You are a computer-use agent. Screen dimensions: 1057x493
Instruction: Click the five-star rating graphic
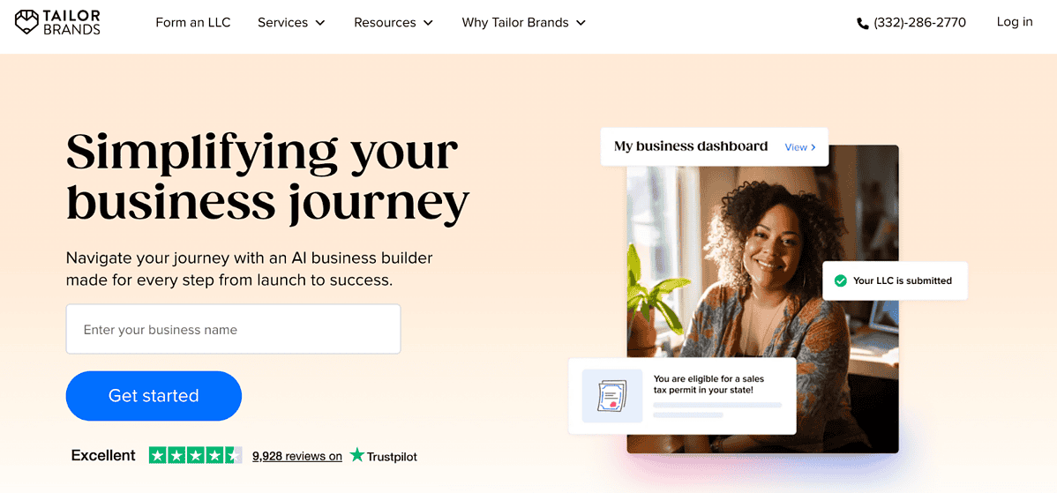point(196,455)
